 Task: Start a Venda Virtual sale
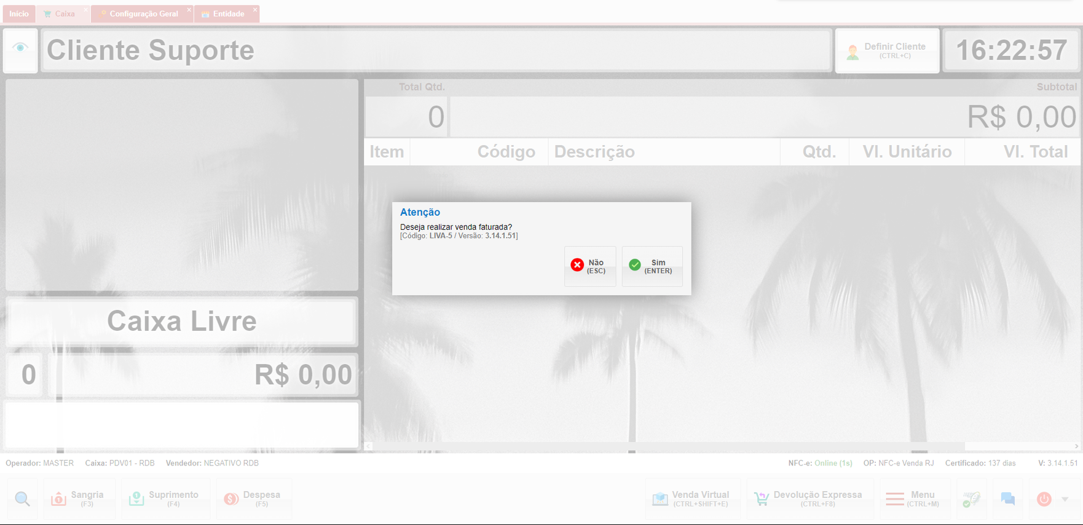[x=692, y=499]
